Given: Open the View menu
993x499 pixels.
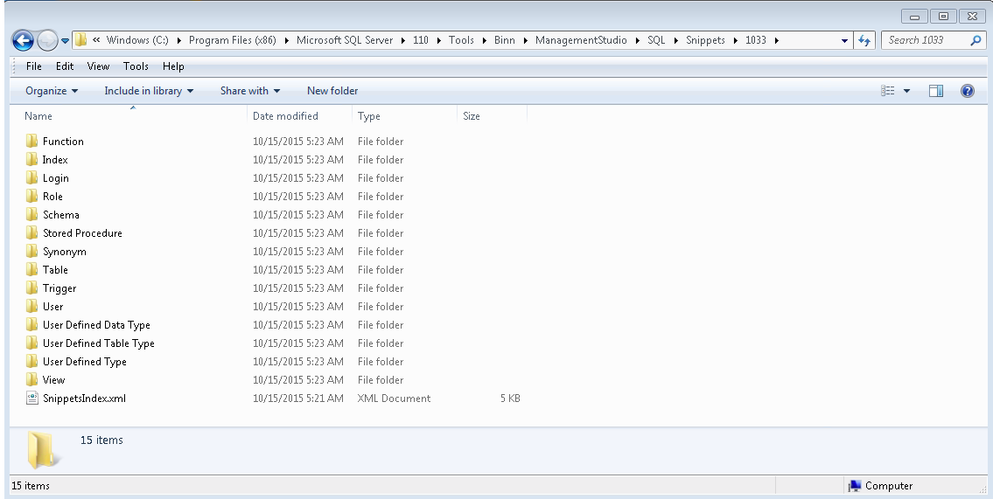Looking at the screenshot, I should coord(98,66).
